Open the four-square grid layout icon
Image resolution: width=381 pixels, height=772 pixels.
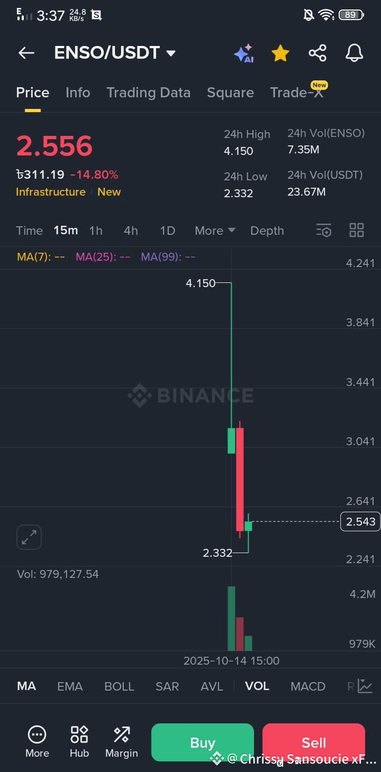tap(357, 230)
